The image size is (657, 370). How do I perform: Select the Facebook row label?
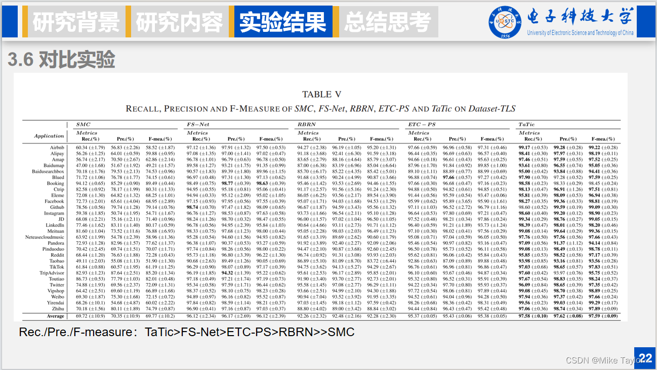pyautogui.click(x=55, y=201)
